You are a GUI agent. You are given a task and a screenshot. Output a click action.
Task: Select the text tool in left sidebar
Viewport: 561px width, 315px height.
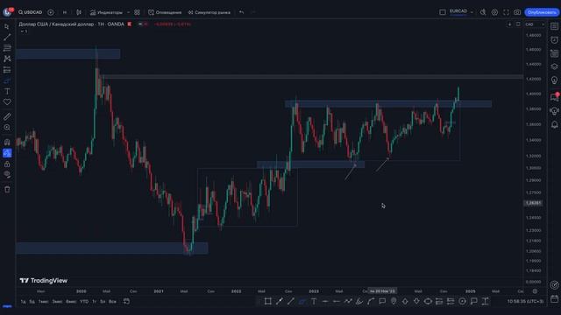pyautogui.click(x=7, y=91)
